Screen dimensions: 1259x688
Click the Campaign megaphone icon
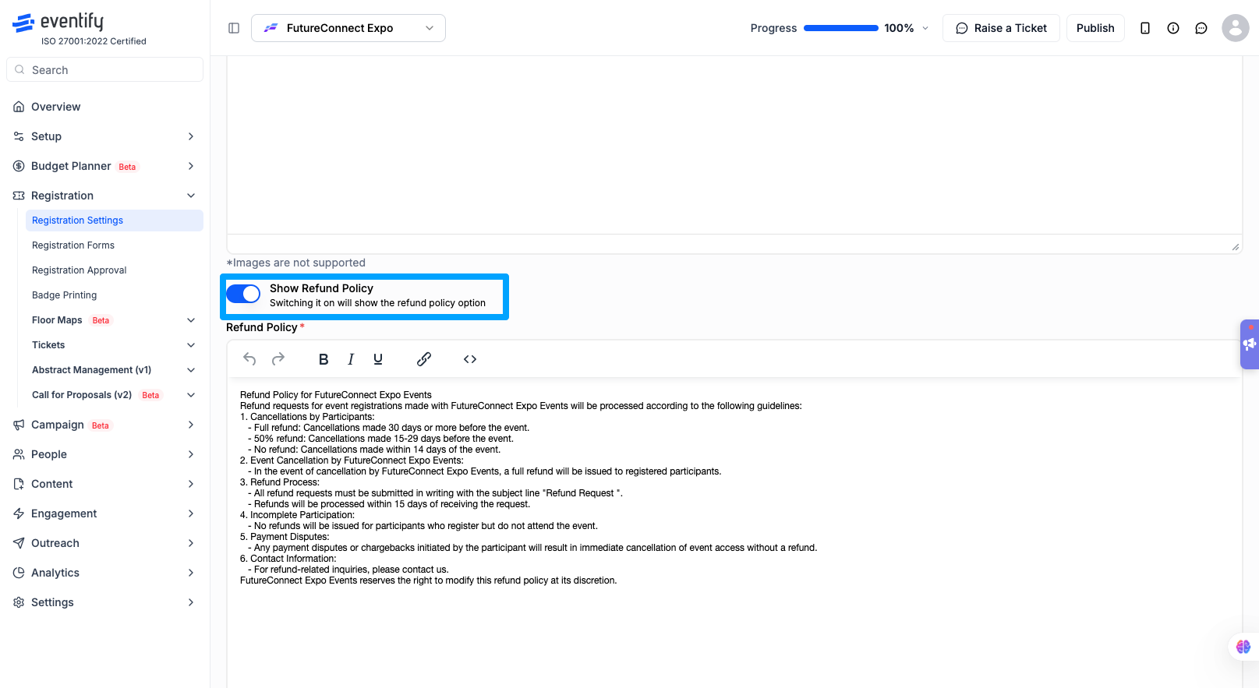click(x=19, y=425)
